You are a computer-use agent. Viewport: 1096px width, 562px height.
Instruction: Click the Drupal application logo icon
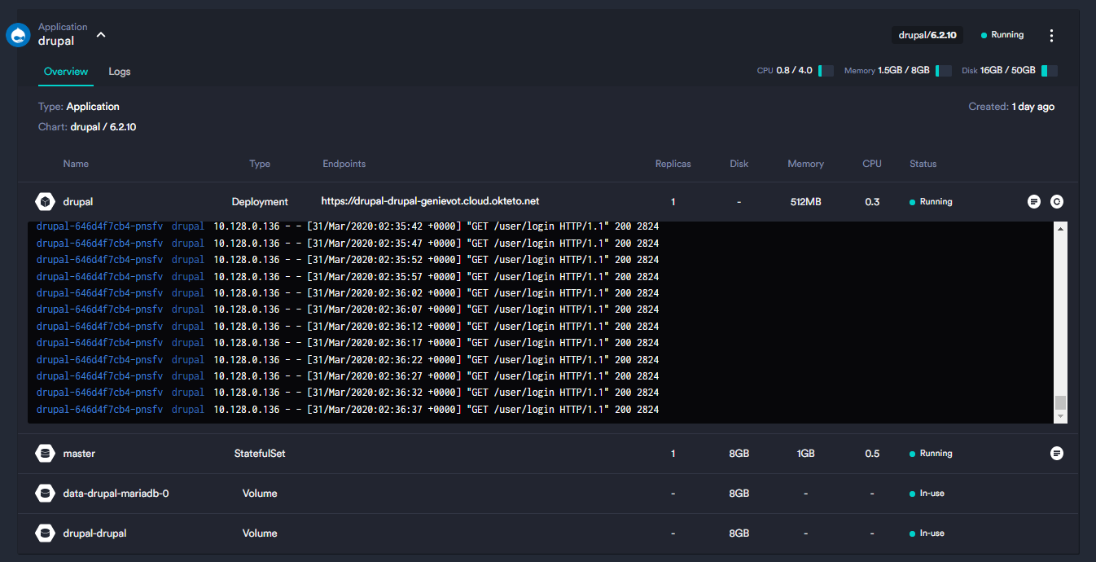pos(18,35)
